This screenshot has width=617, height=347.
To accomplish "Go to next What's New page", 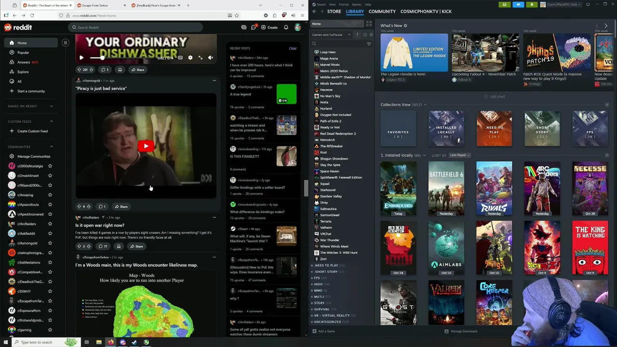I will click(606, 26).
